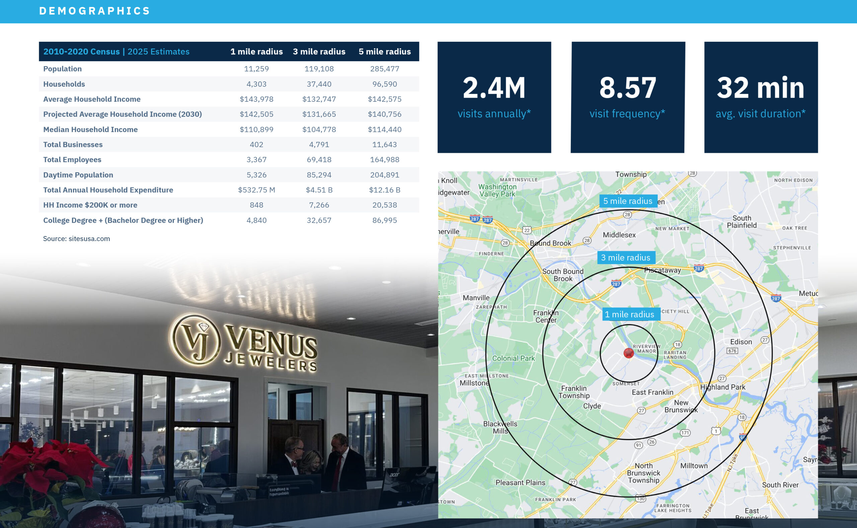Click the 1 mile radius map label
This screenshot has height=528, width=857.
(630, 314)
